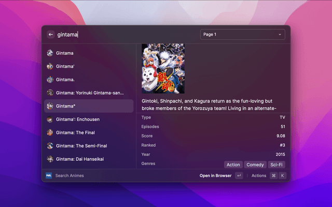Click the K key icon
This screenshot has height=207, width=332.
pyautogui.click(x=283, y=175)
